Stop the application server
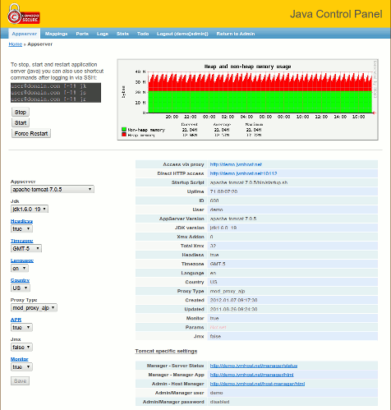This screenshot has width=391, height=410. pos(21,112)
